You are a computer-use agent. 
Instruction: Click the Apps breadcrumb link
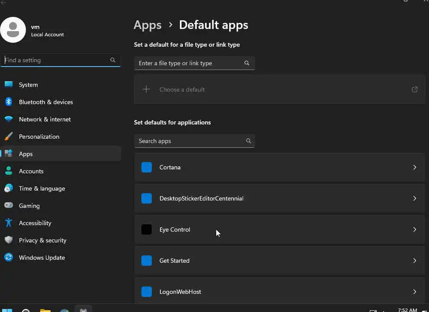pos(147,25)
